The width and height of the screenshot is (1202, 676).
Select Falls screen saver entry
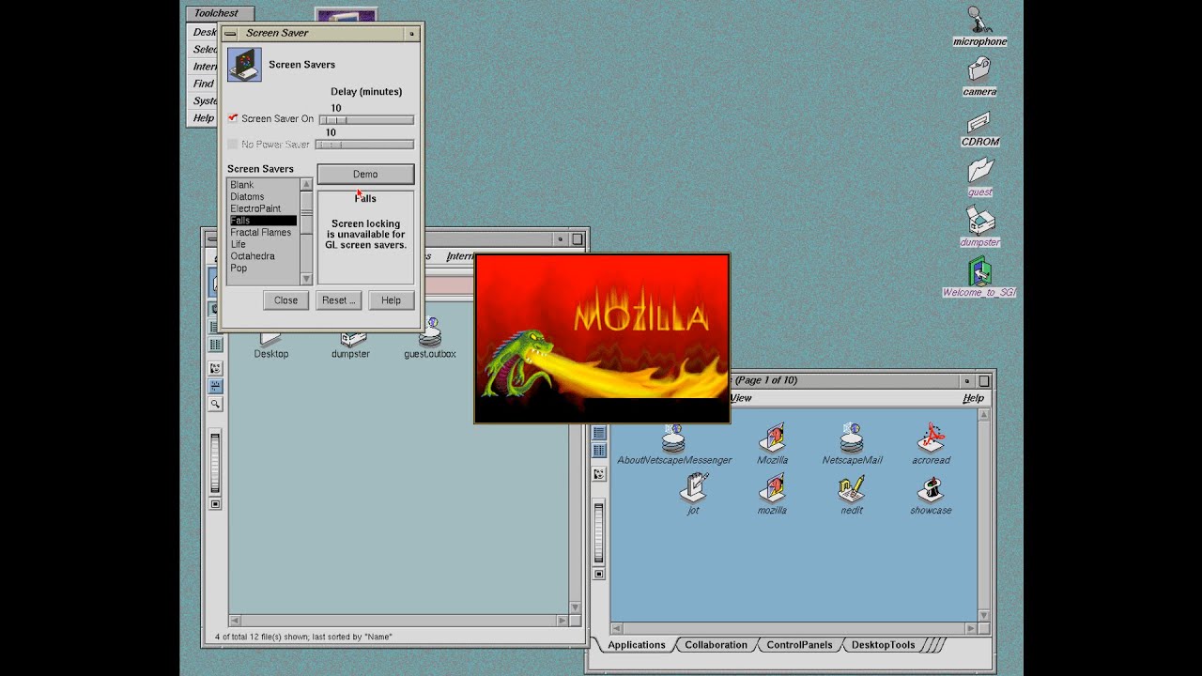[x=263, y=221]
